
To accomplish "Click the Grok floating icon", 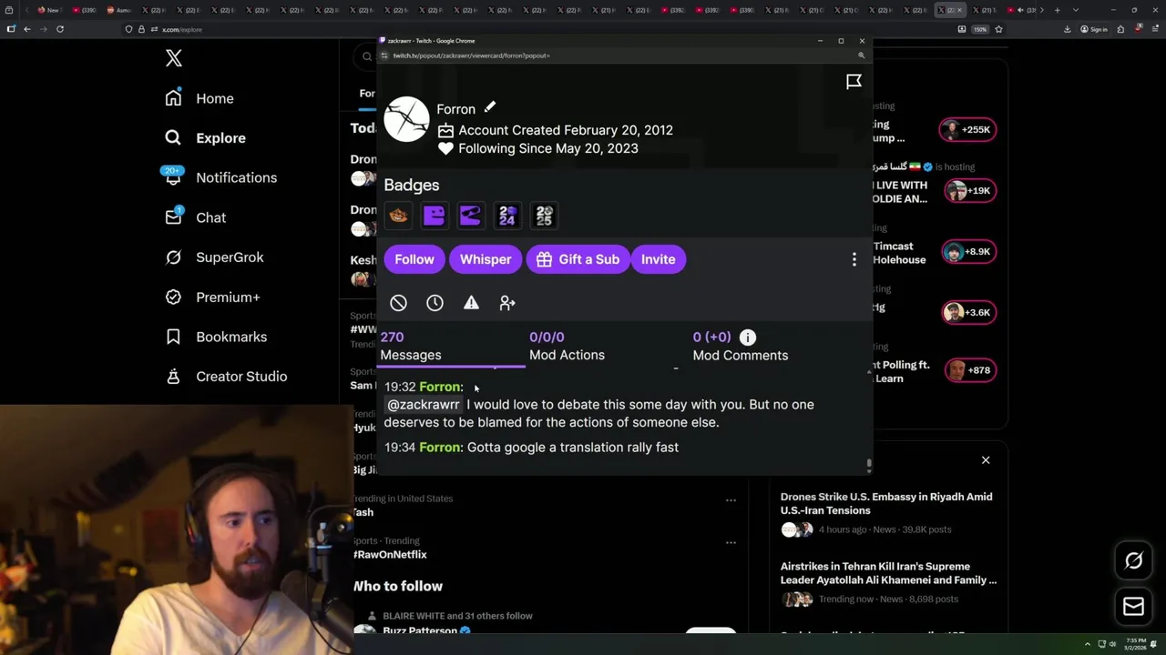I will 1133,561.
